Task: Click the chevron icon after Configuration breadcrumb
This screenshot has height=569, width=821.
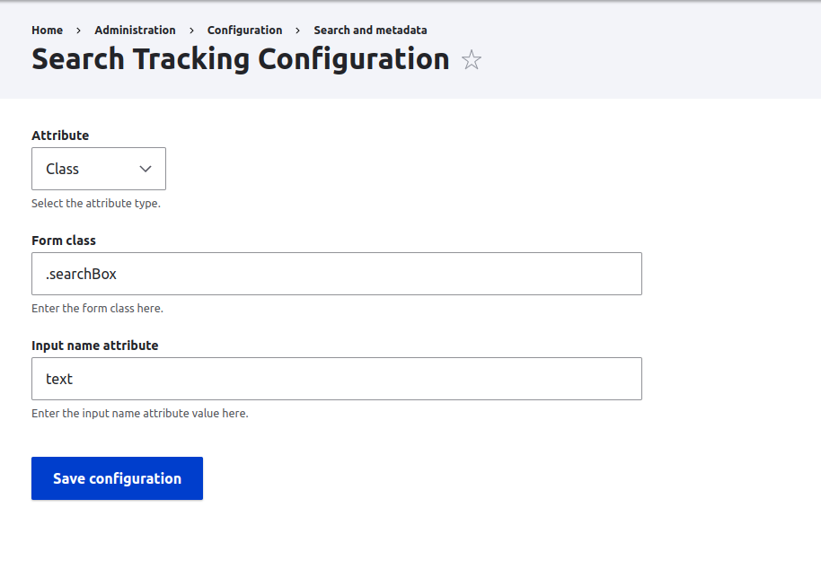Action: coord(296,30)
